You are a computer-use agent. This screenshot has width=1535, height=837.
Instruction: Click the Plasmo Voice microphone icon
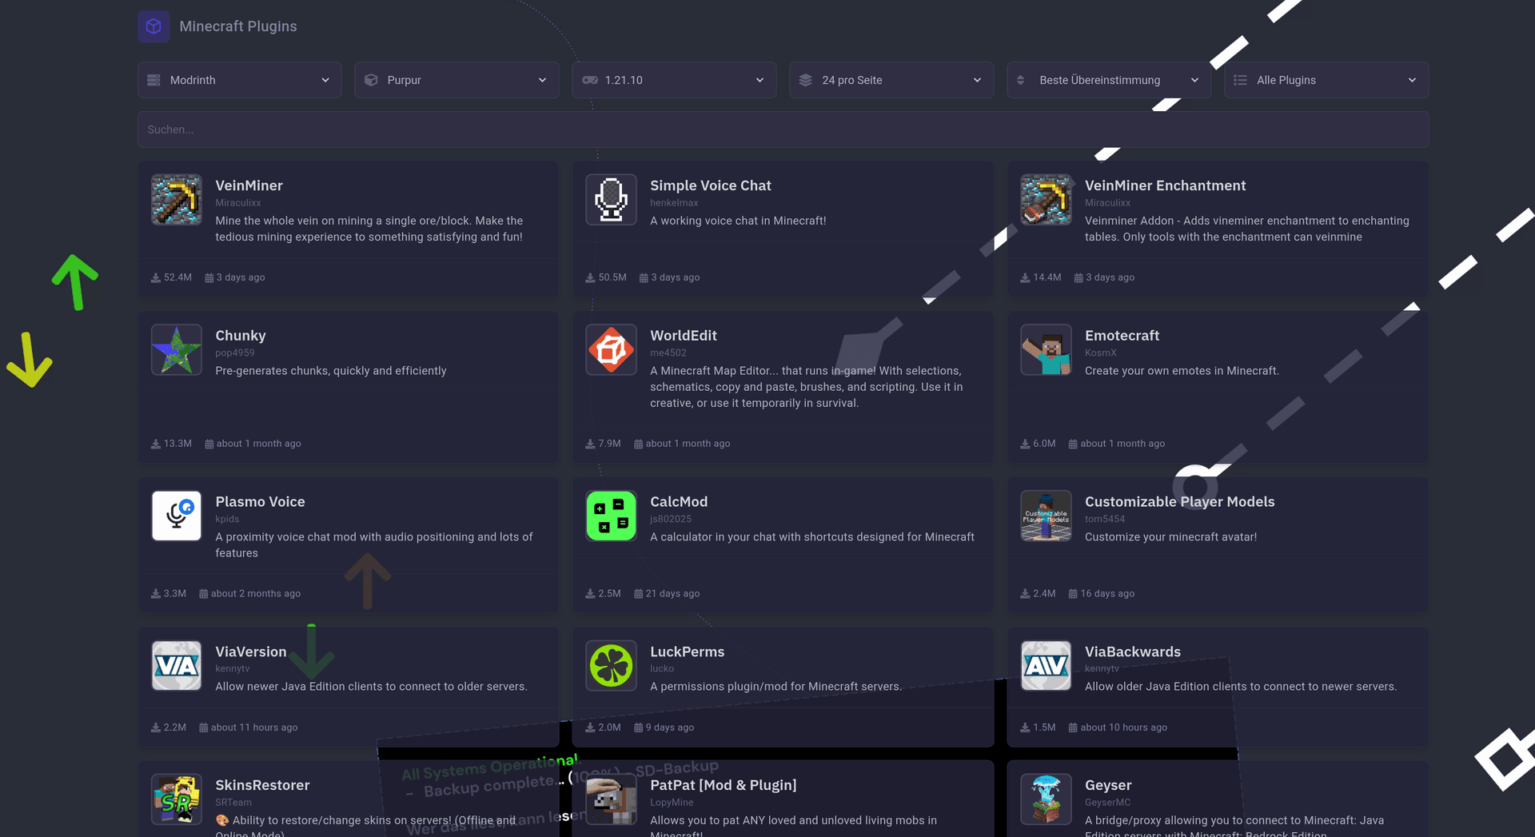pos(177,516)
